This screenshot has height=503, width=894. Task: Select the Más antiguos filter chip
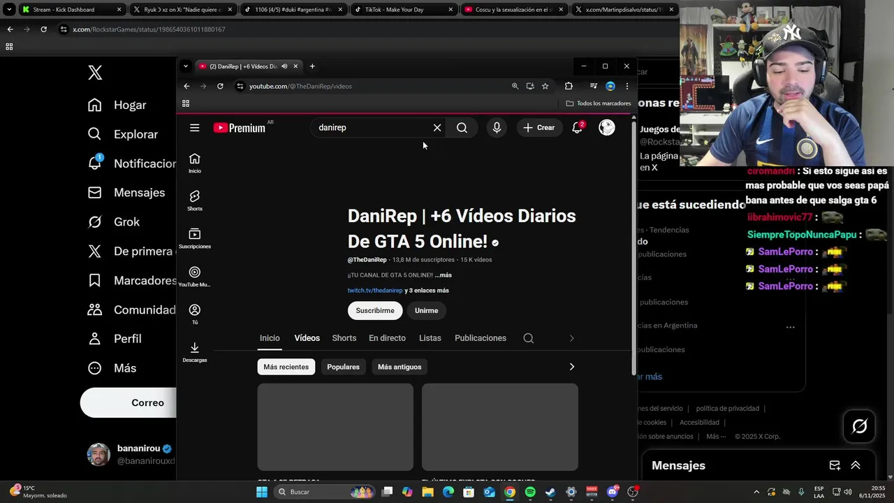pos(400,367)
